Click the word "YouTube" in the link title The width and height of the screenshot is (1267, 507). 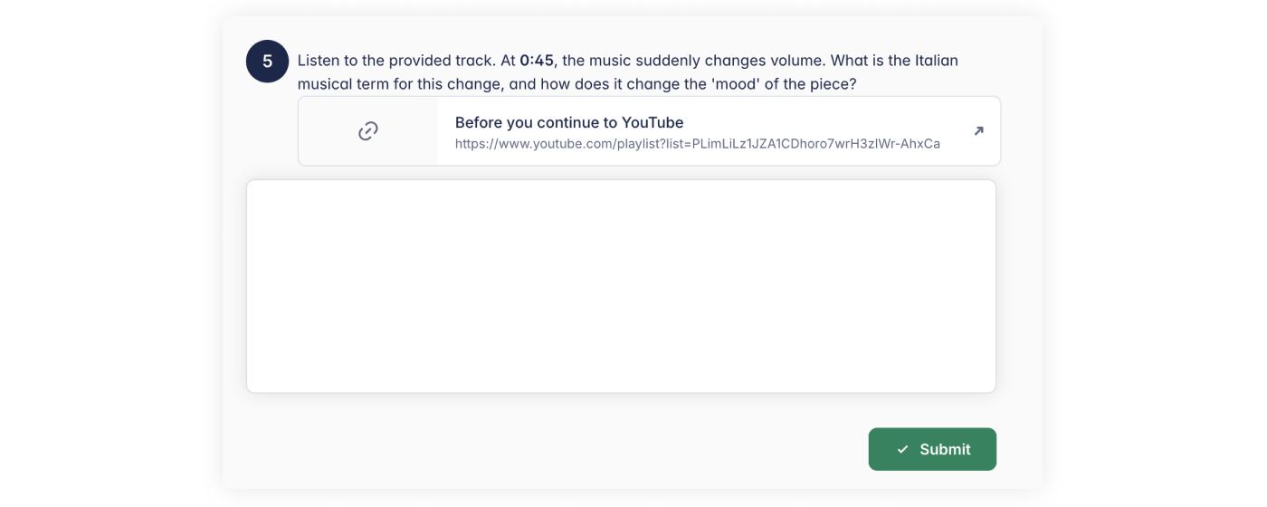(x=653, y=122)
